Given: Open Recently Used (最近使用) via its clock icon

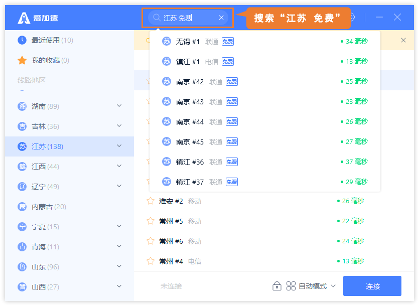Looking at the screenshot, I should [22, 40].
